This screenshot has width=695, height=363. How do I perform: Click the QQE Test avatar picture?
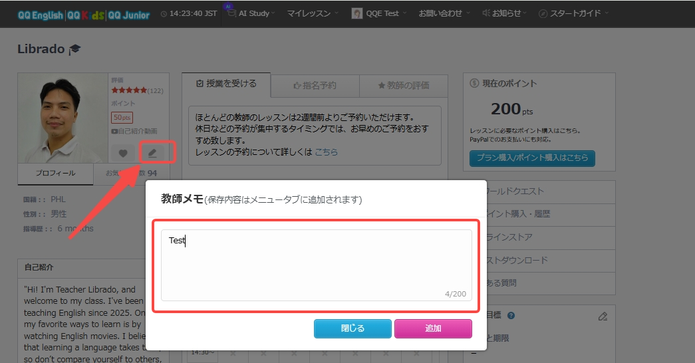(356, 14)
